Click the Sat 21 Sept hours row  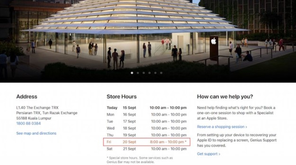[147, 149]
